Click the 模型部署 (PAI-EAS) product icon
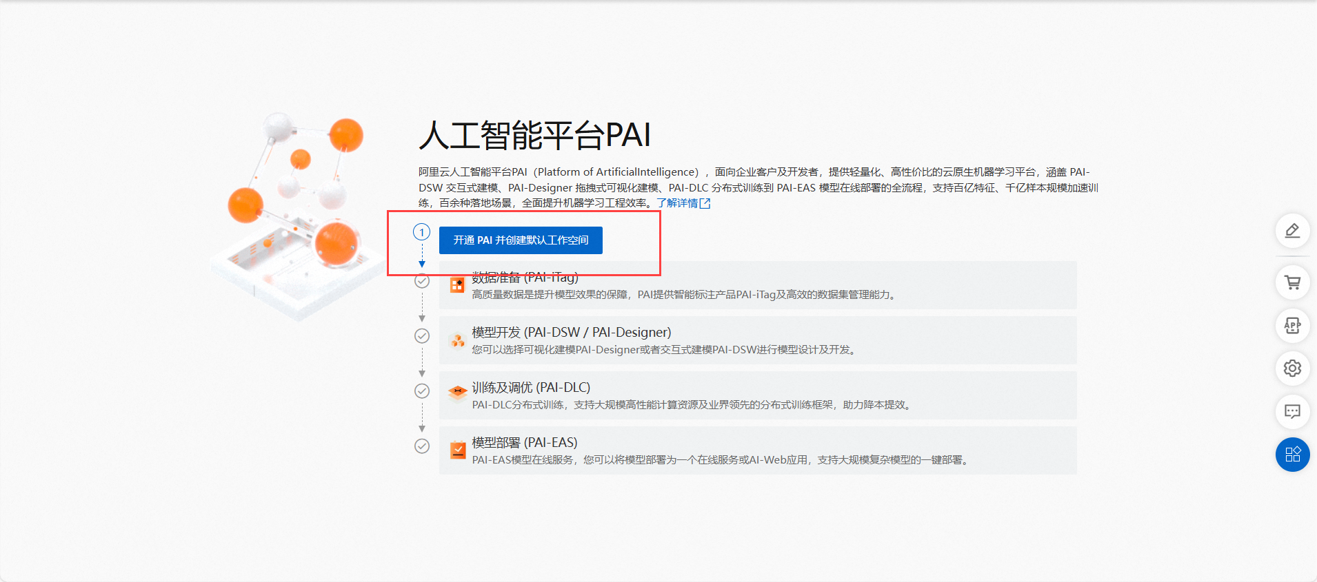Screen dimensions: 1317x582 (x=457, y=450)
